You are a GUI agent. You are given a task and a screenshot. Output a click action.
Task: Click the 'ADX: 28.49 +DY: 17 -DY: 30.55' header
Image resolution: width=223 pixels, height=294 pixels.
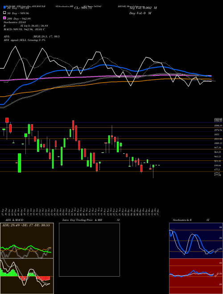(25, 225)
